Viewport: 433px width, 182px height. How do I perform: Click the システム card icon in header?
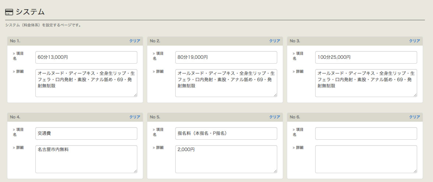[x=9, y=13]
